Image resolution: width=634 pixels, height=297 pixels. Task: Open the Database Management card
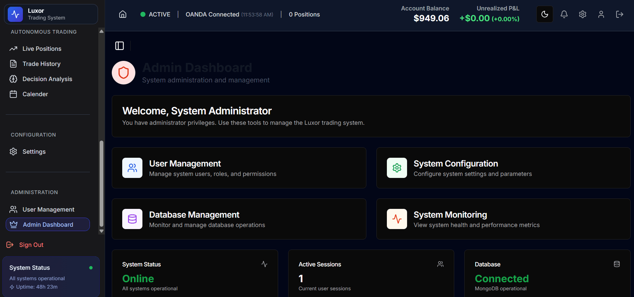tap(239, 219)
